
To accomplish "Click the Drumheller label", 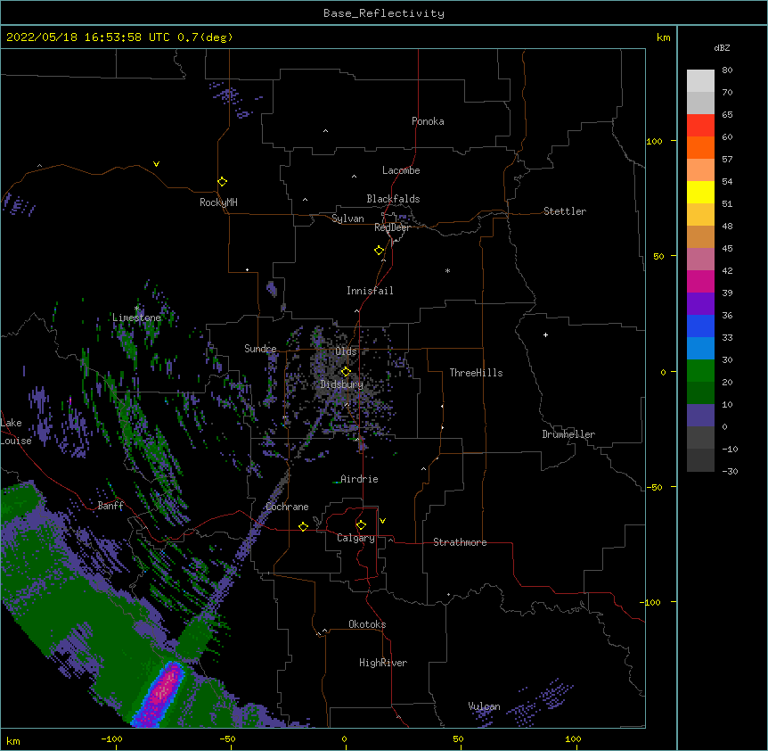I will [x=568, y=434].
